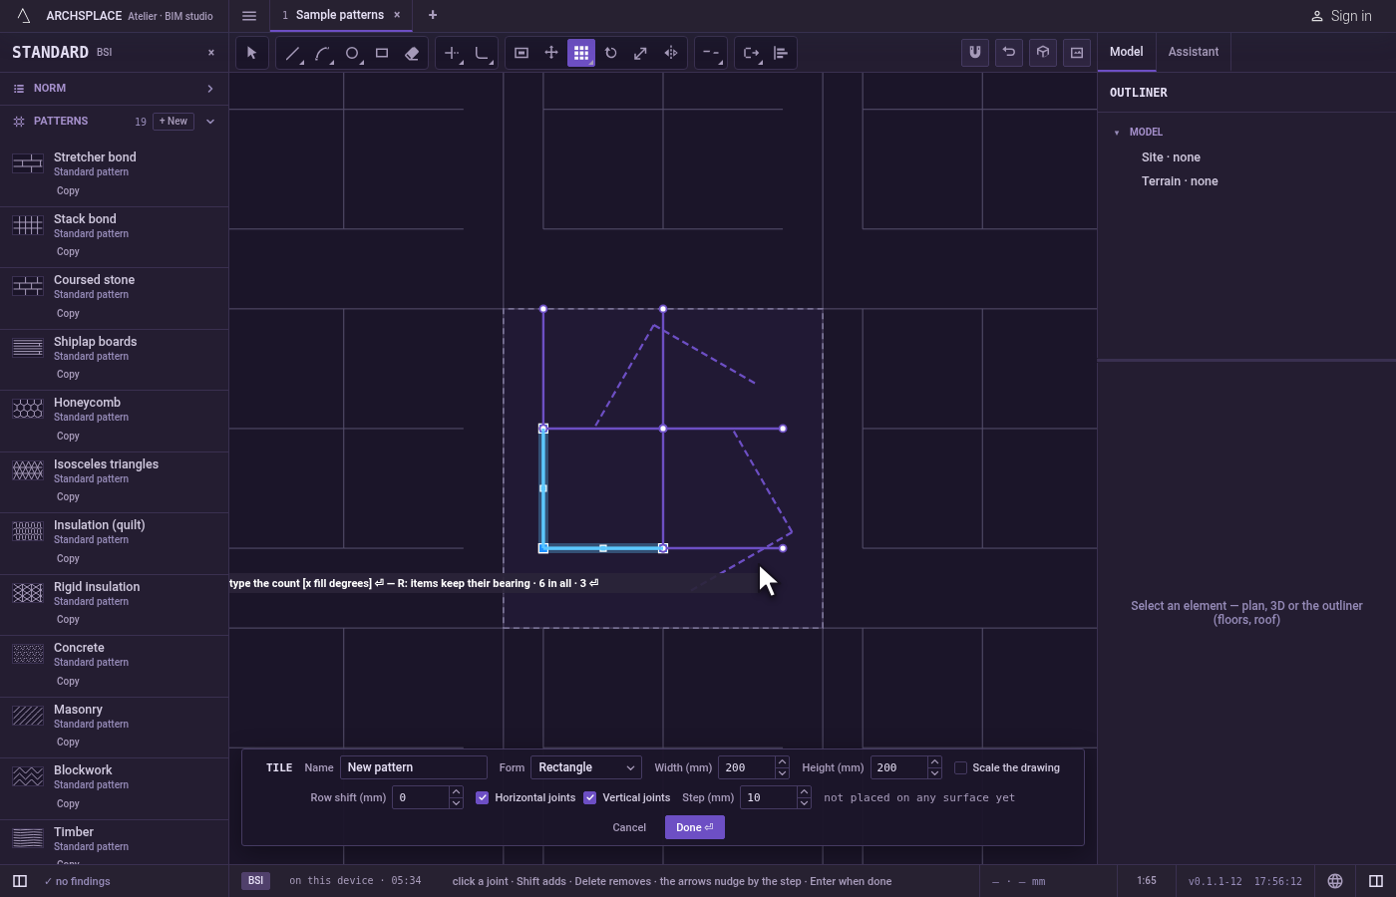
Task: Switch to the Assistant tab
Action: pos(1194,52)
